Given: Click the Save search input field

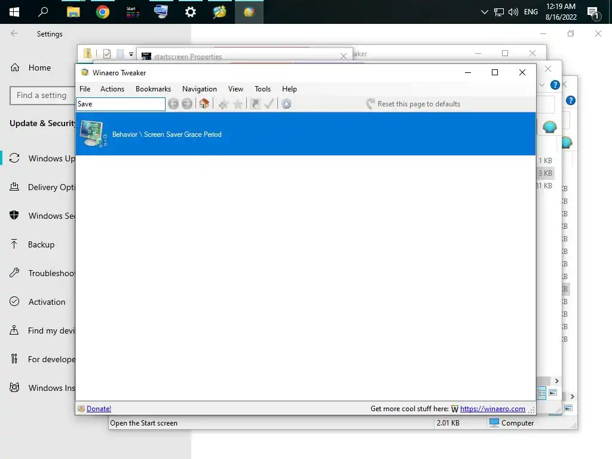Looking at the screenshot, I should coord(121,104).
